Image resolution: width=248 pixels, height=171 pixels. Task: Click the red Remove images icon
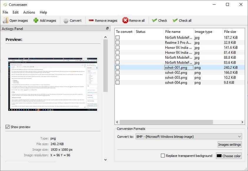(91, 21)
